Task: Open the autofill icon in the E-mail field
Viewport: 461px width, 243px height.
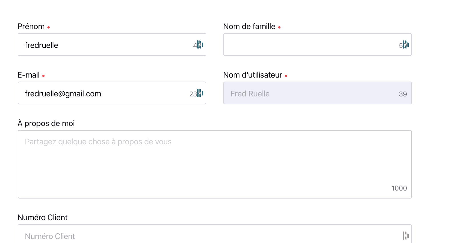Action: coord(200,93)
